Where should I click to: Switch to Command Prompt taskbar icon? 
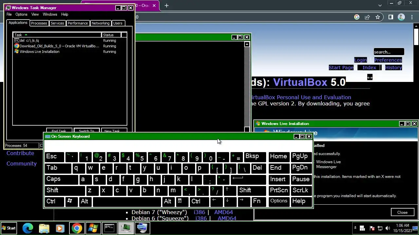click(x=109, y=228)
